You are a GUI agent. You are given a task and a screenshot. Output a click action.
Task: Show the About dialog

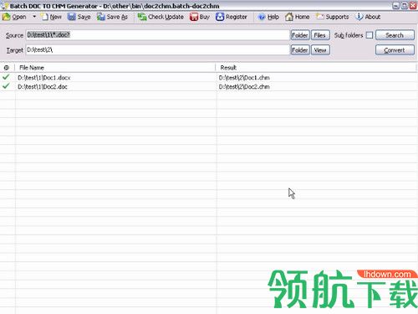368,17
